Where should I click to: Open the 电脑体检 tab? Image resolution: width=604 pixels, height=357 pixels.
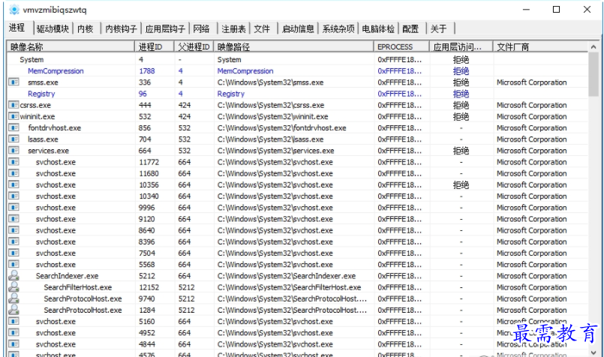[378, 29]
